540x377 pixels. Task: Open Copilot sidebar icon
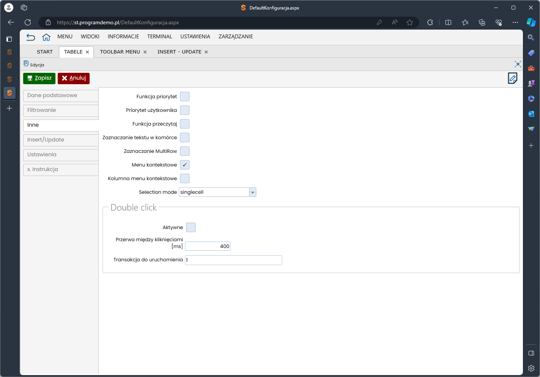click(x=531, y=22)
